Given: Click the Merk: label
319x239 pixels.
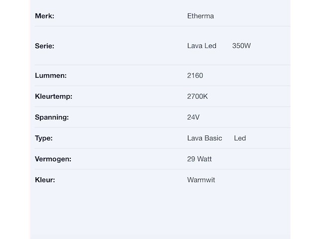Looking at the screenshot, I should point(44,16).
